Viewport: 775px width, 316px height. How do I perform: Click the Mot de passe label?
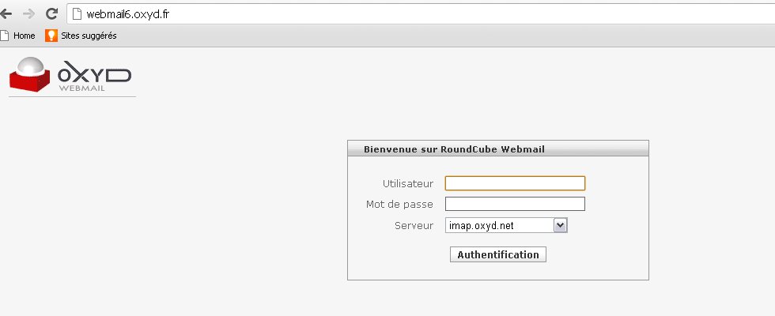pyautogui.click(x=399, y=204)
